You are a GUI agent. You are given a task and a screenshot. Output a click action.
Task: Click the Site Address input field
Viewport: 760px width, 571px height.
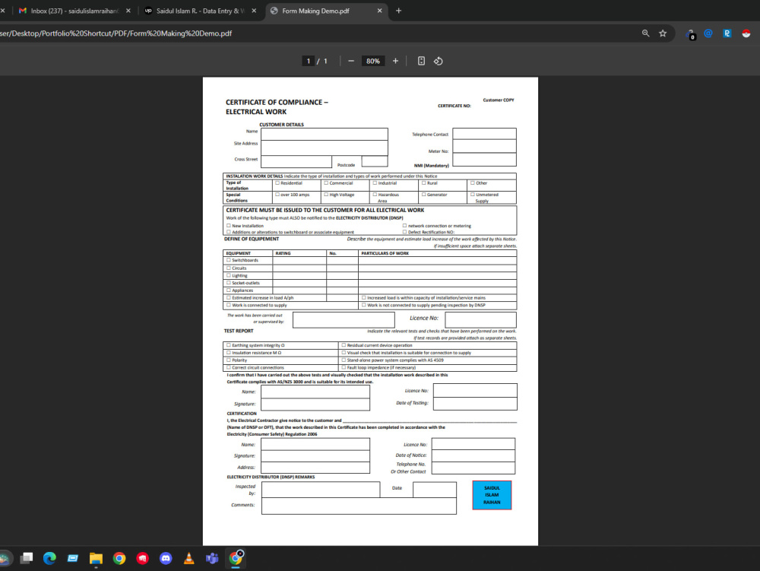click(325, 148)
